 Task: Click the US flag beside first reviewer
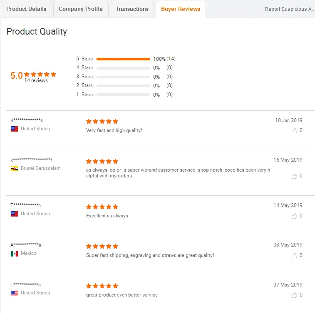[14, 129]
